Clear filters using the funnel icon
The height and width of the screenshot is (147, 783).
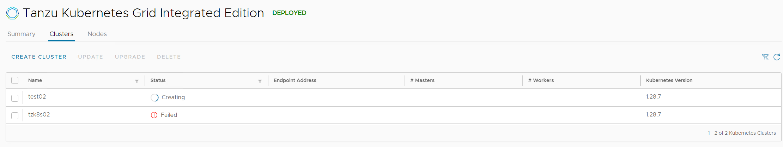[x=765, y=57]
